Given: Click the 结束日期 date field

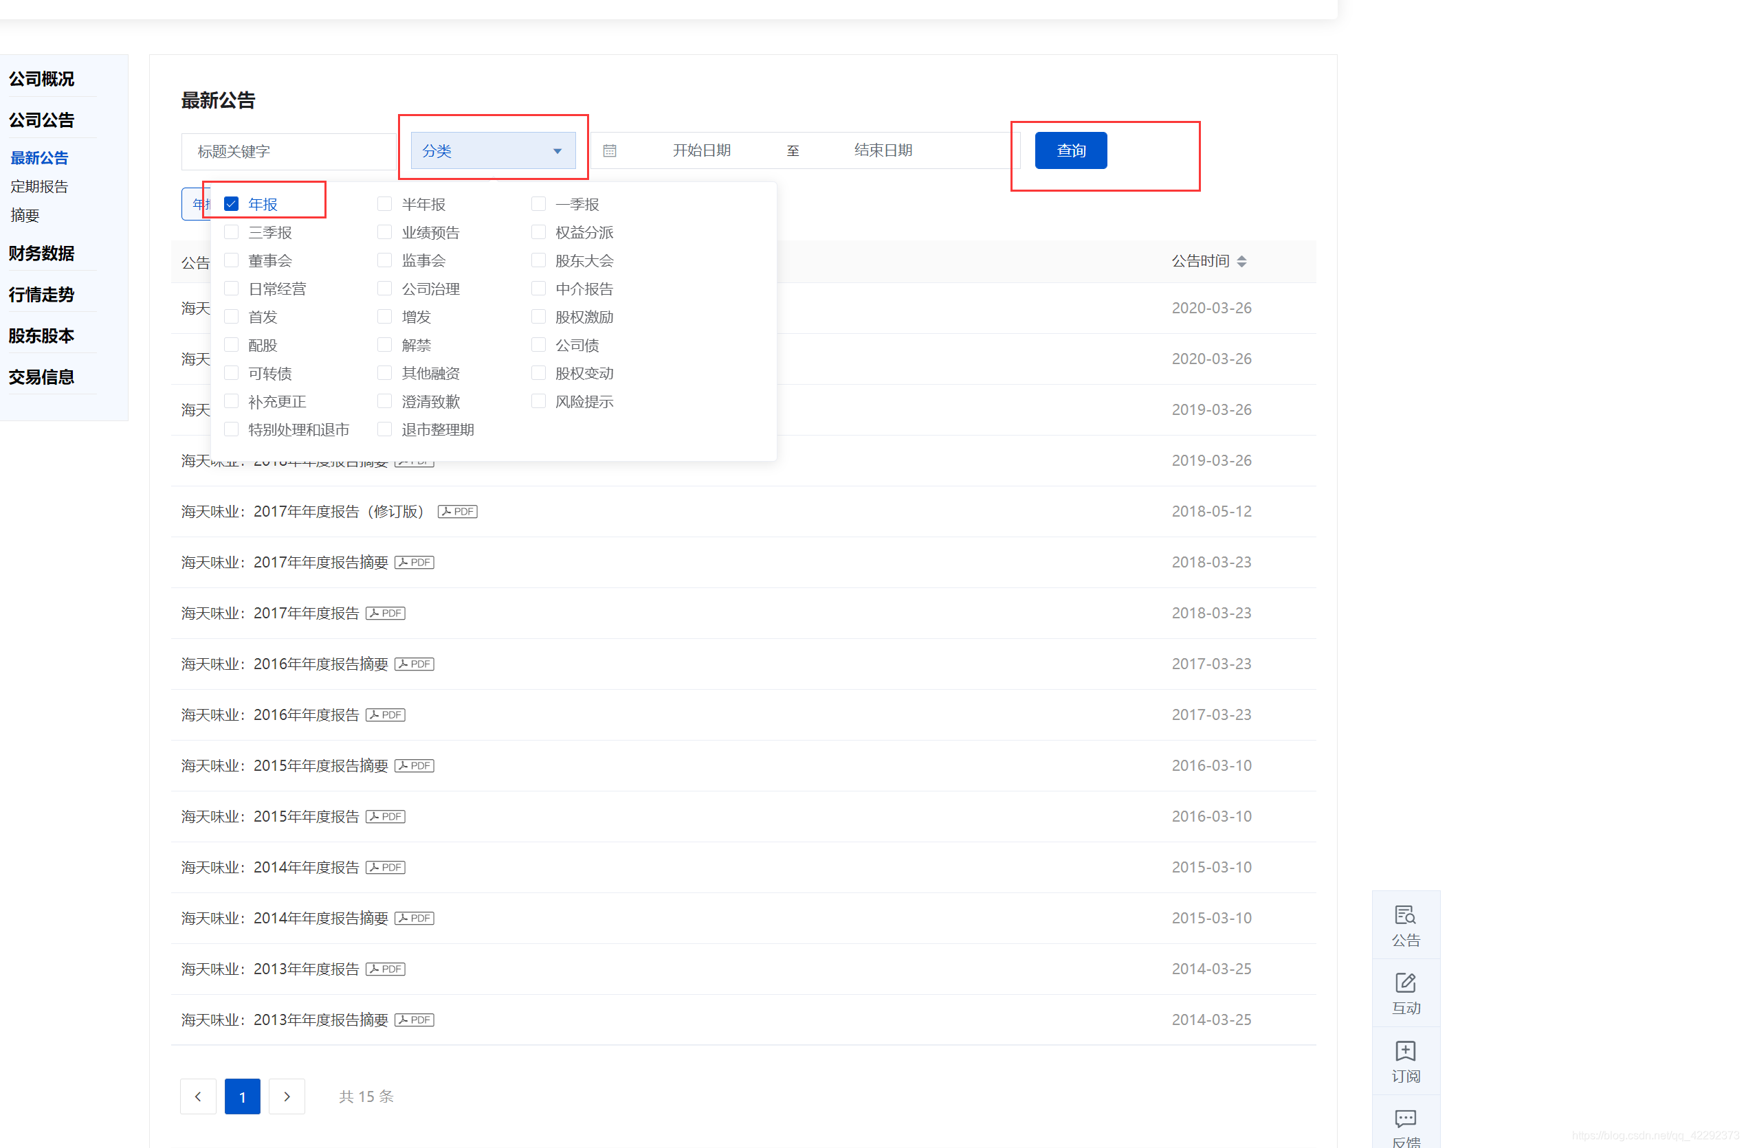Looking at the screenshot, I should click(883, 150).
